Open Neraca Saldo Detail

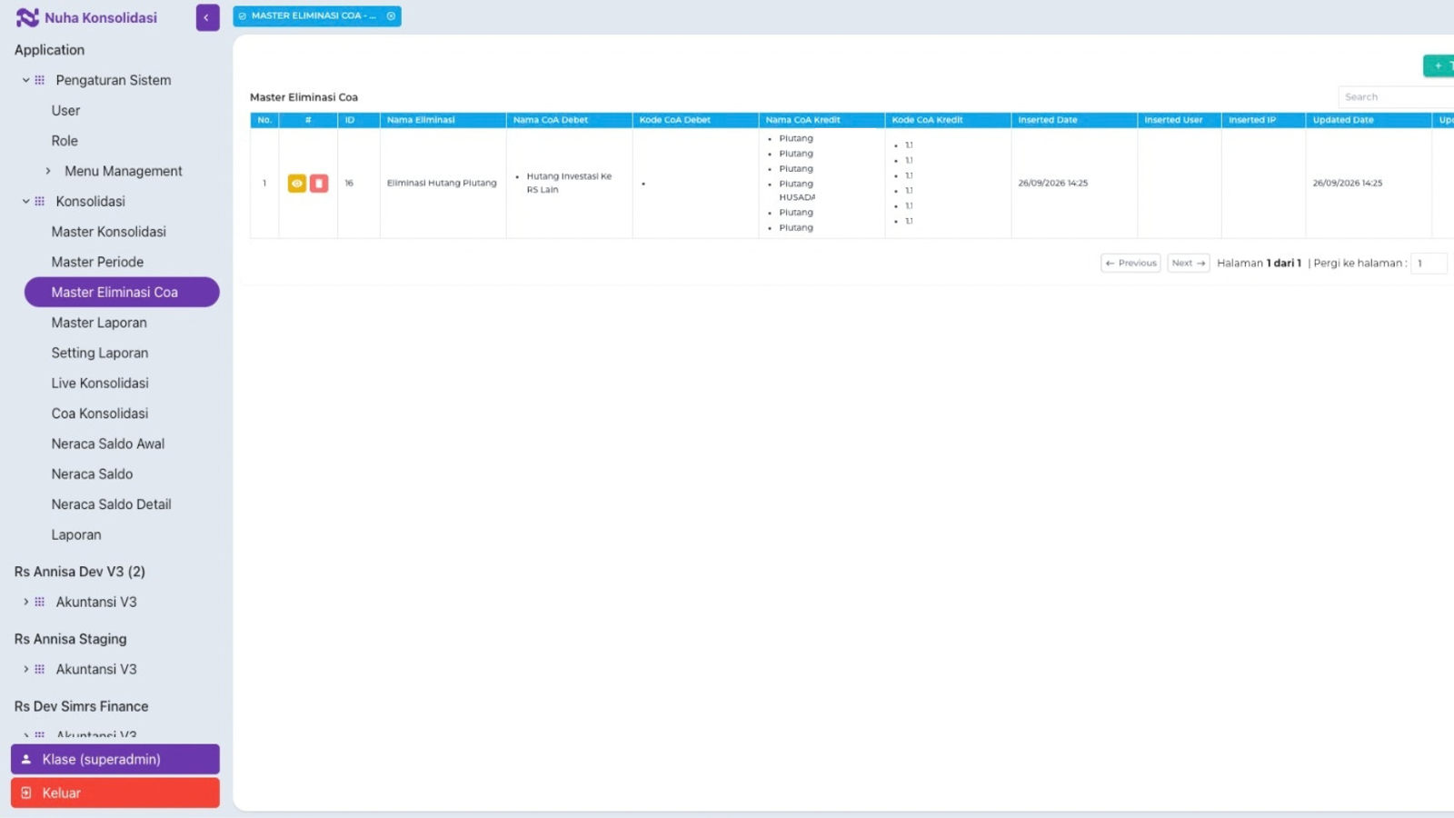pyautogui.click(x=111, y=504)
